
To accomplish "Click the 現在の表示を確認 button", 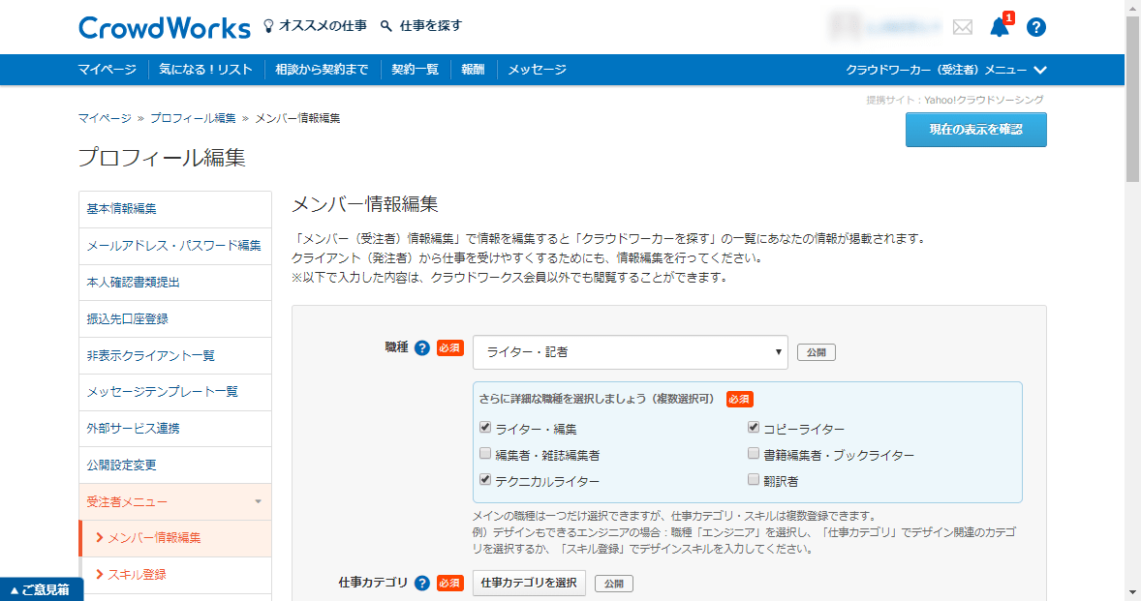I will coord(975,130).
